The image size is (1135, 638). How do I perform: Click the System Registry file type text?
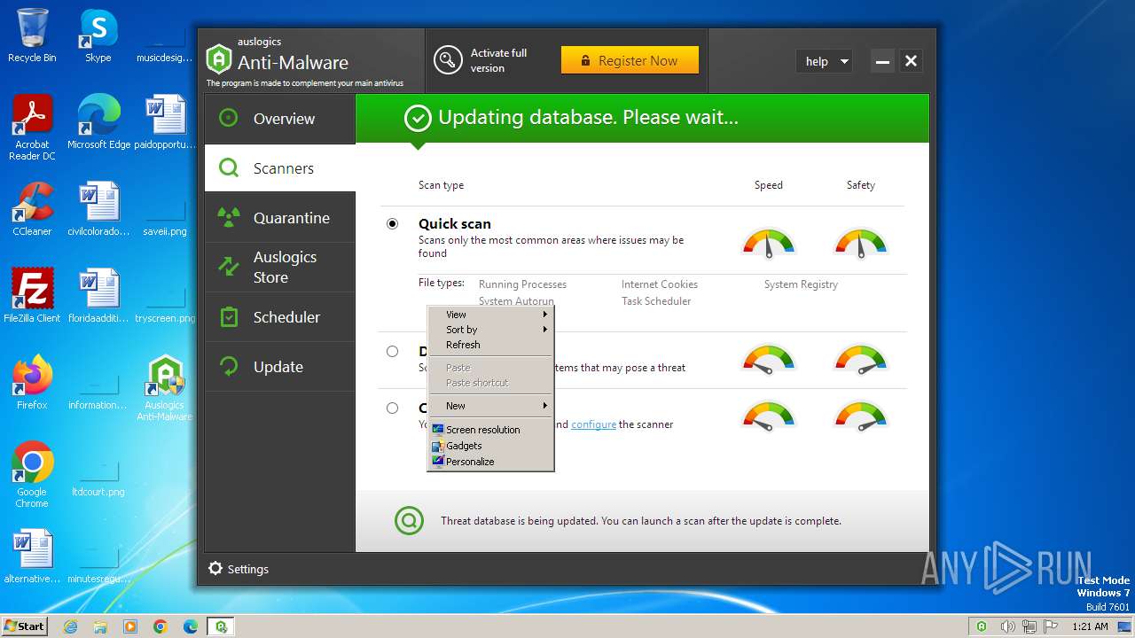click(801, 284)
